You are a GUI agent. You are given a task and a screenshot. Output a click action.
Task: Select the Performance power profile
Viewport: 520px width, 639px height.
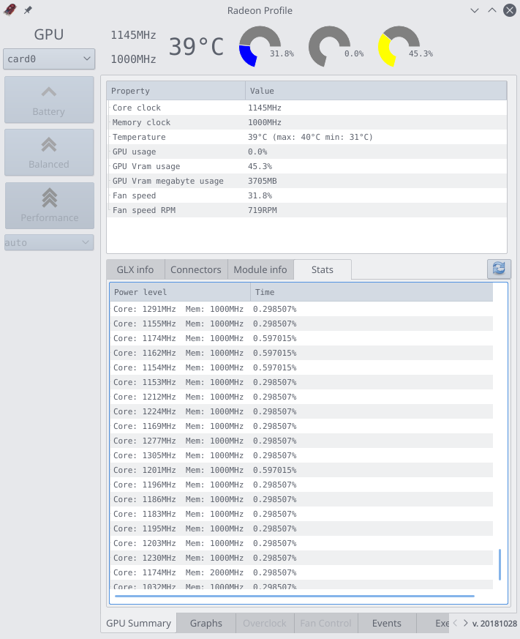[x=49, y=206]
